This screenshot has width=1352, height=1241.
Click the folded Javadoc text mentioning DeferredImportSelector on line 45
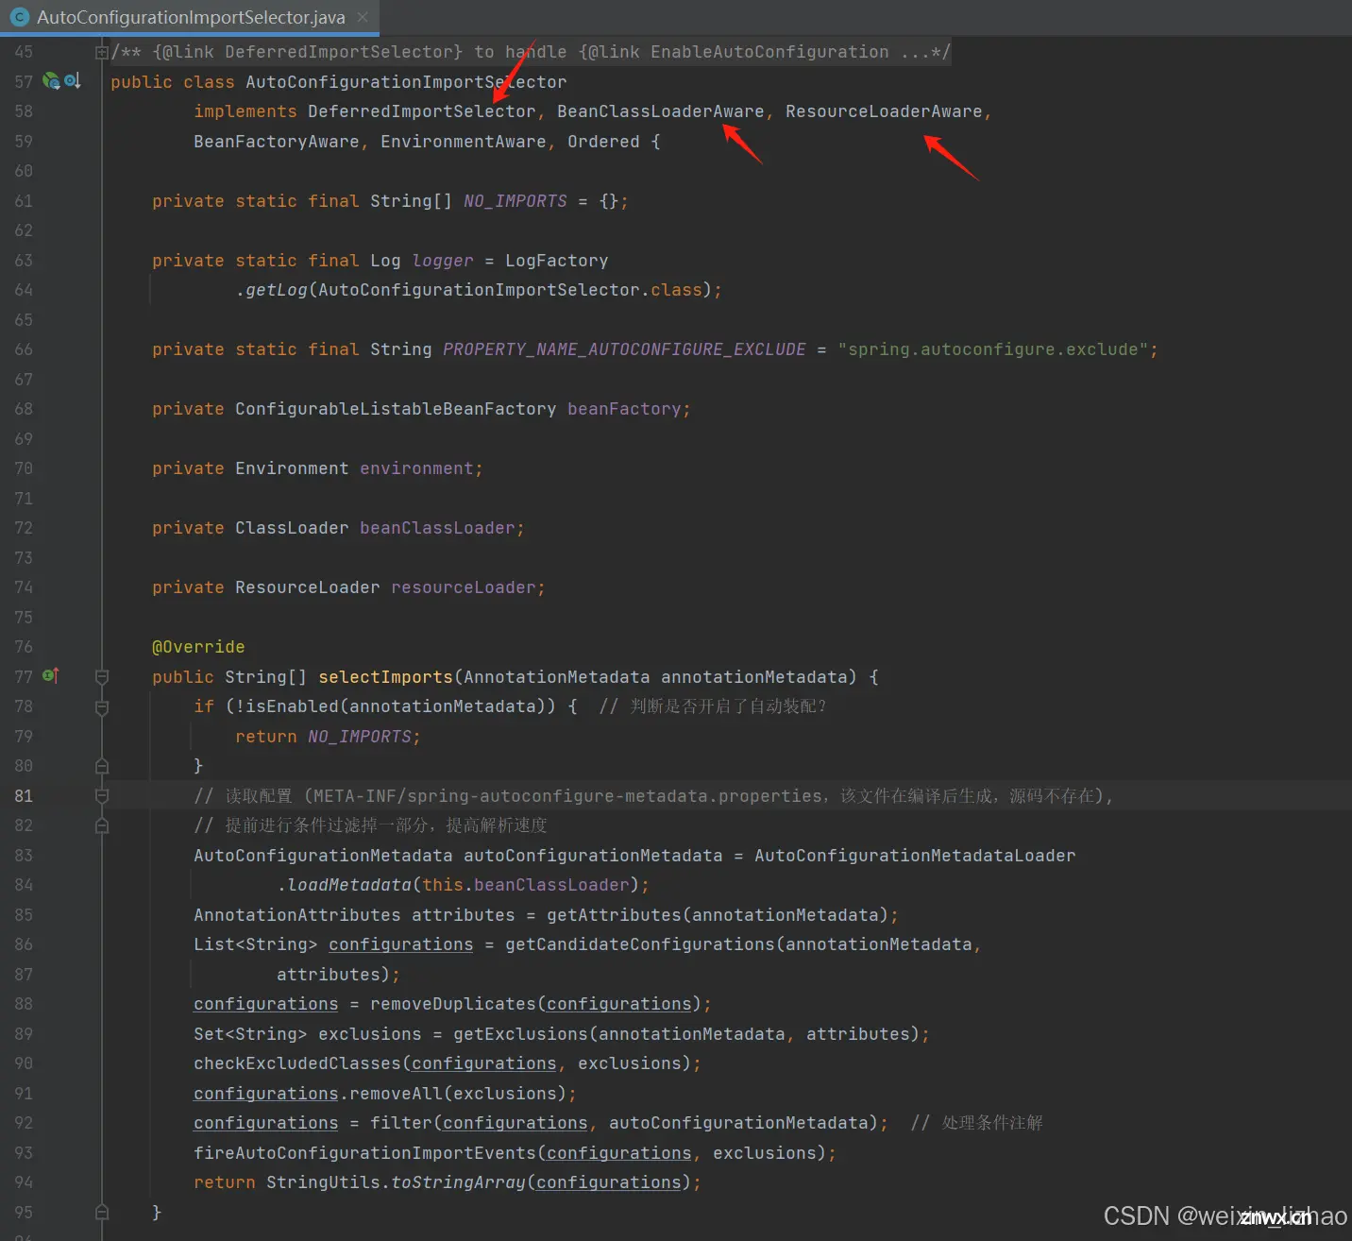(x=531, y=52)
